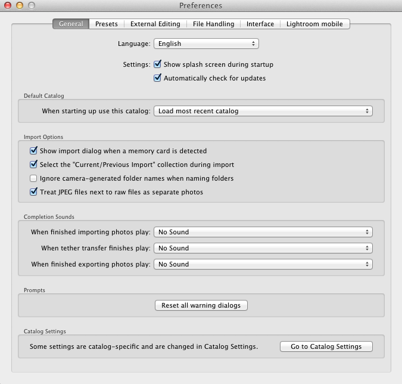The height and width of the screenshot is (384, 402).
Task: Uncheck Select Current/Previous Import collection option
Action: pyautogui.click(x=34, y=165)
